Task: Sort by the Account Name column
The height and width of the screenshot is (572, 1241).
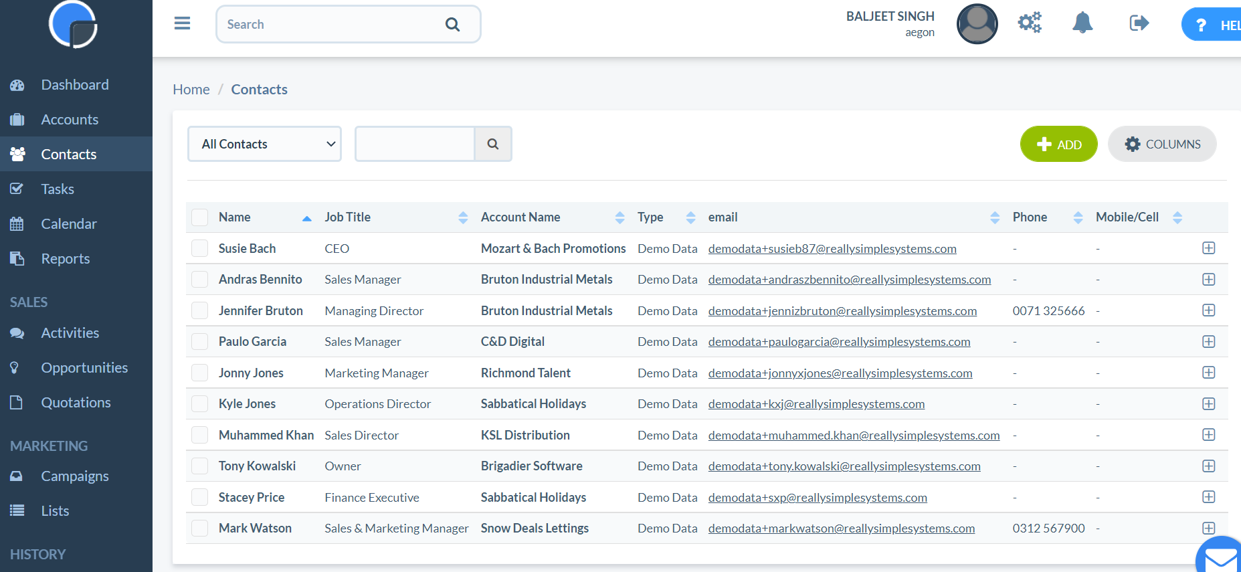Action: click(x=619, y=217)
